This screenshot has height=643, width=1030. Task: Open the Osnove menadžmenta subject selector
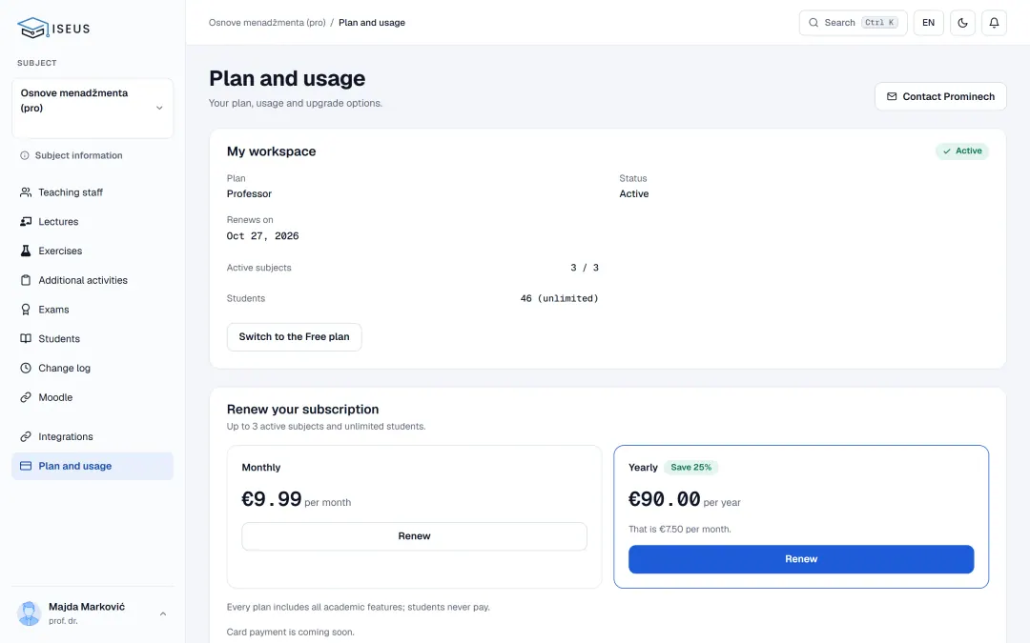pyautogui.click(x=93, y=108)
